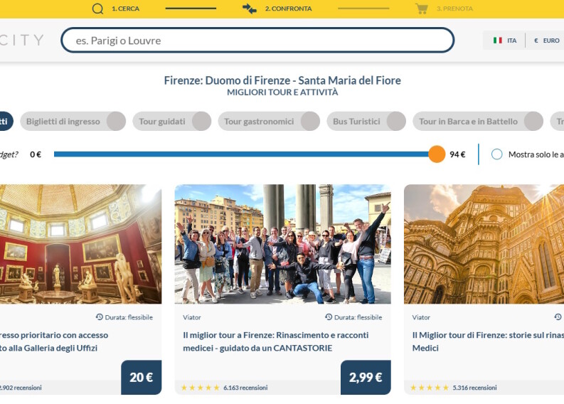564x404 pixels.
Task: Click the clock icon on the Uffizi card
Action: tap(100, 317)
